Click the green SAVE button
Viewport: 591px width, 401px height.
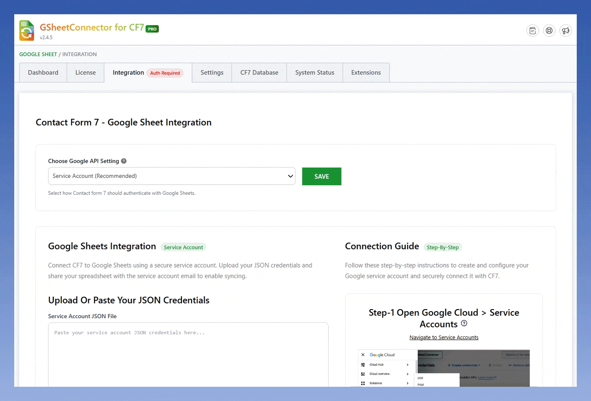point(322,177)
